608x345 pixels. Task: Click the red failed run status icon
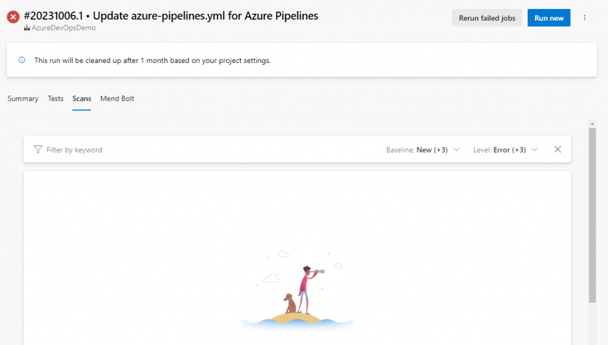point(13,17)
